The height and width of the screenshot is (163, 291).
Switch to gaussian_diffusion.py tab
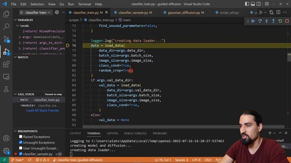(x=184, y=13)
